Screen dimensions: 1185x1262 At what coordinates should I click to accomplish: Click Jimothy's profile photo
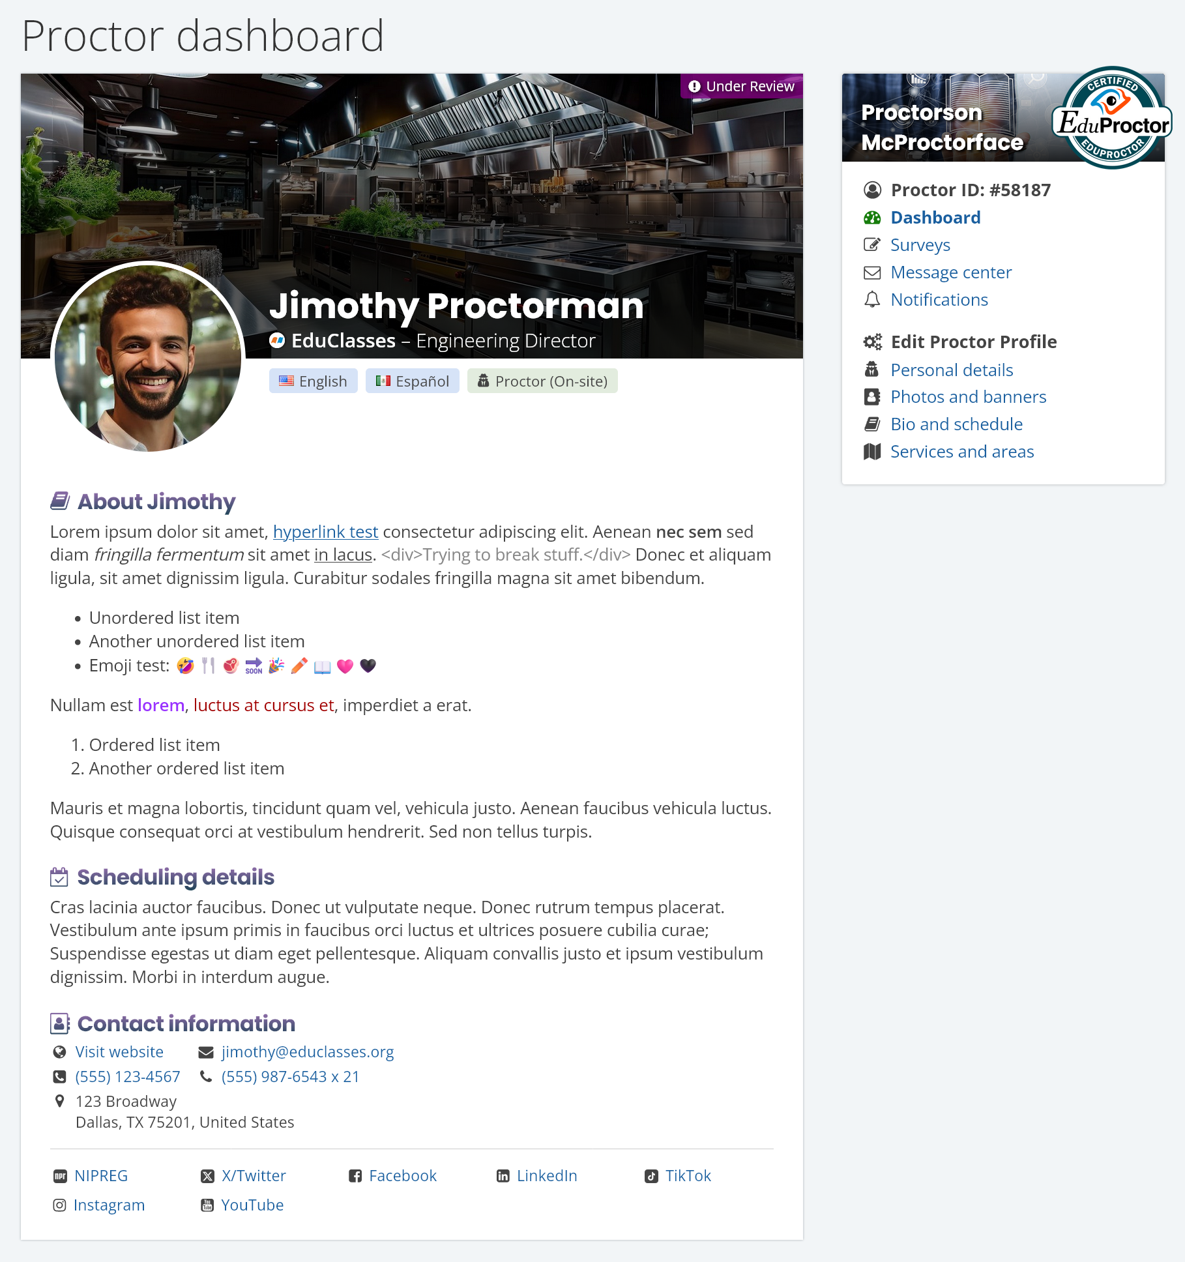click(148, 357)
